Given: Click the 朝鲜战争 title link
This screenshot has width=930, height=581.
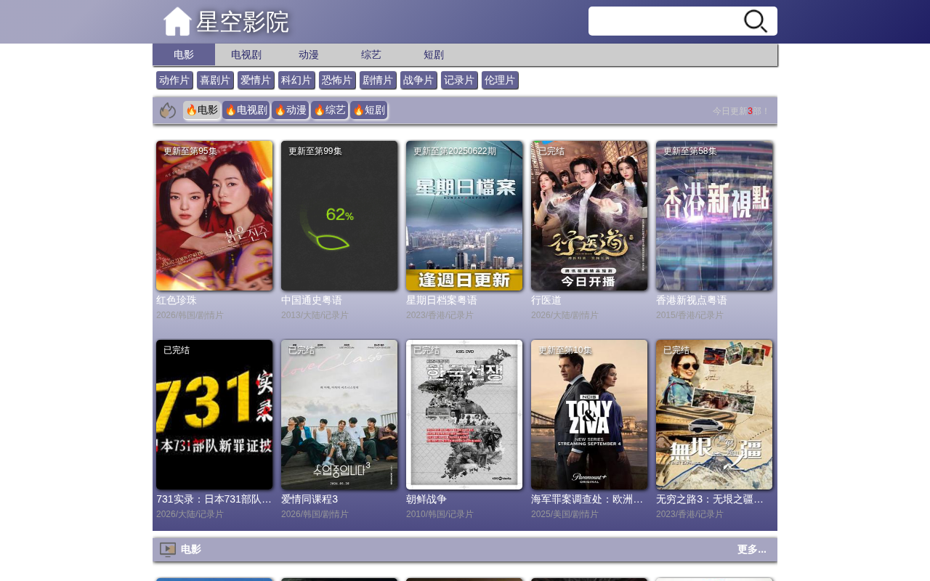Looking at the screenshot, I should coord(426,499).
